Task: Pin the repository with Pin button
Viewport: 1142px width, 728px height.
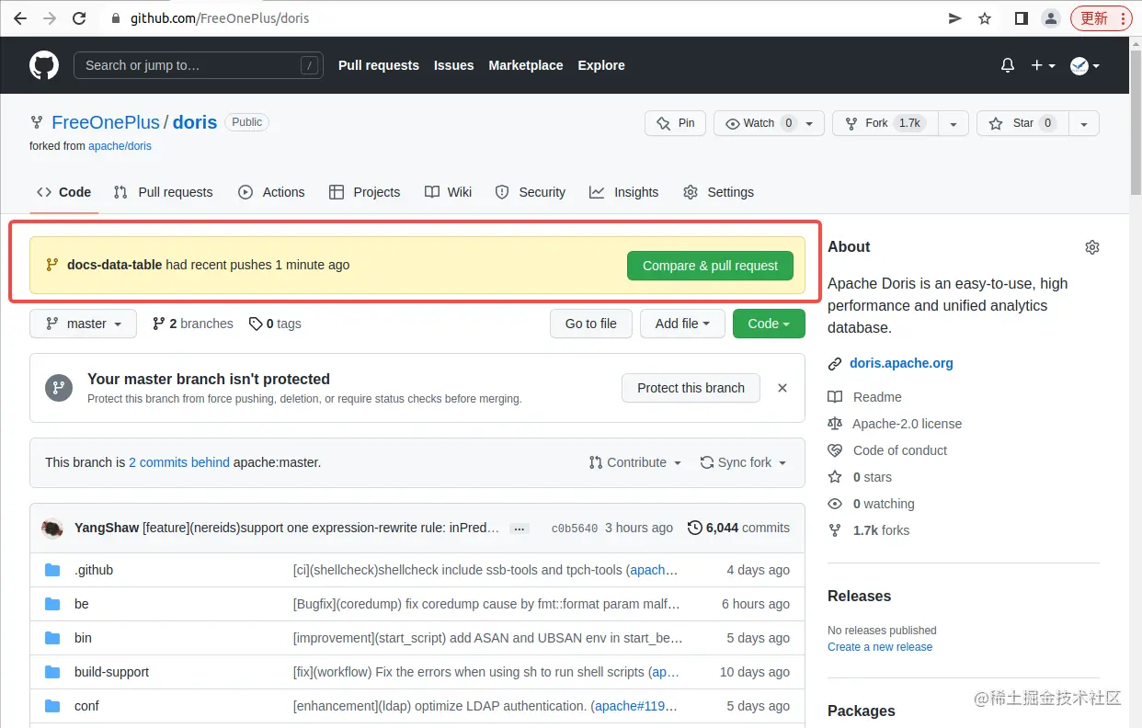Action: pos(675,123)
